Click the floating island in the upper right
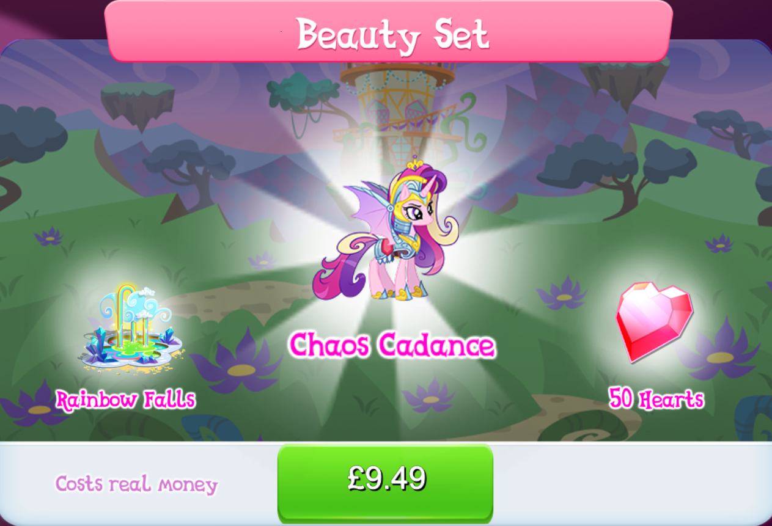This screenshot has width=772, height=526. 625,79
